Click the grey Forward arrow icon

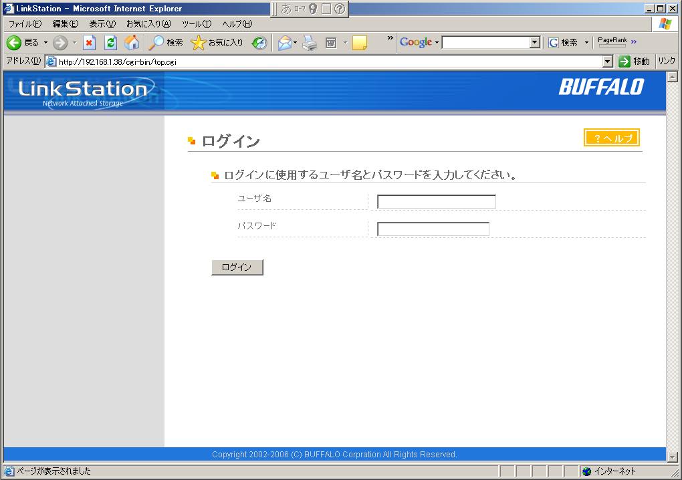[60, 43]
